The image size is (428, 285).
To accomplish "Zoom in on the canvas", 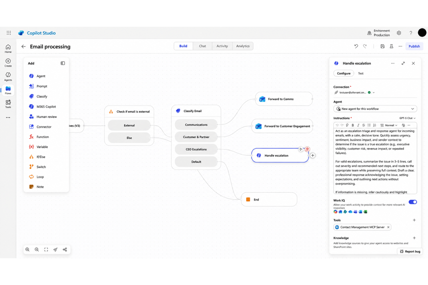I will (x=27, y=249).
